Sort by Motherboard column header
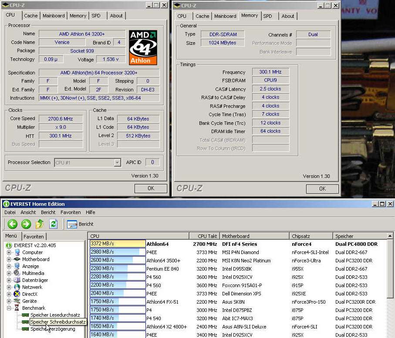This screenshot has width=395, height=338. coord(254,236)
